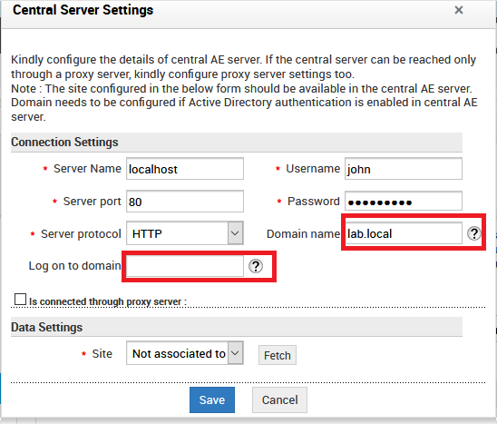Open the Site dropdown list

(x=185, y=353)
